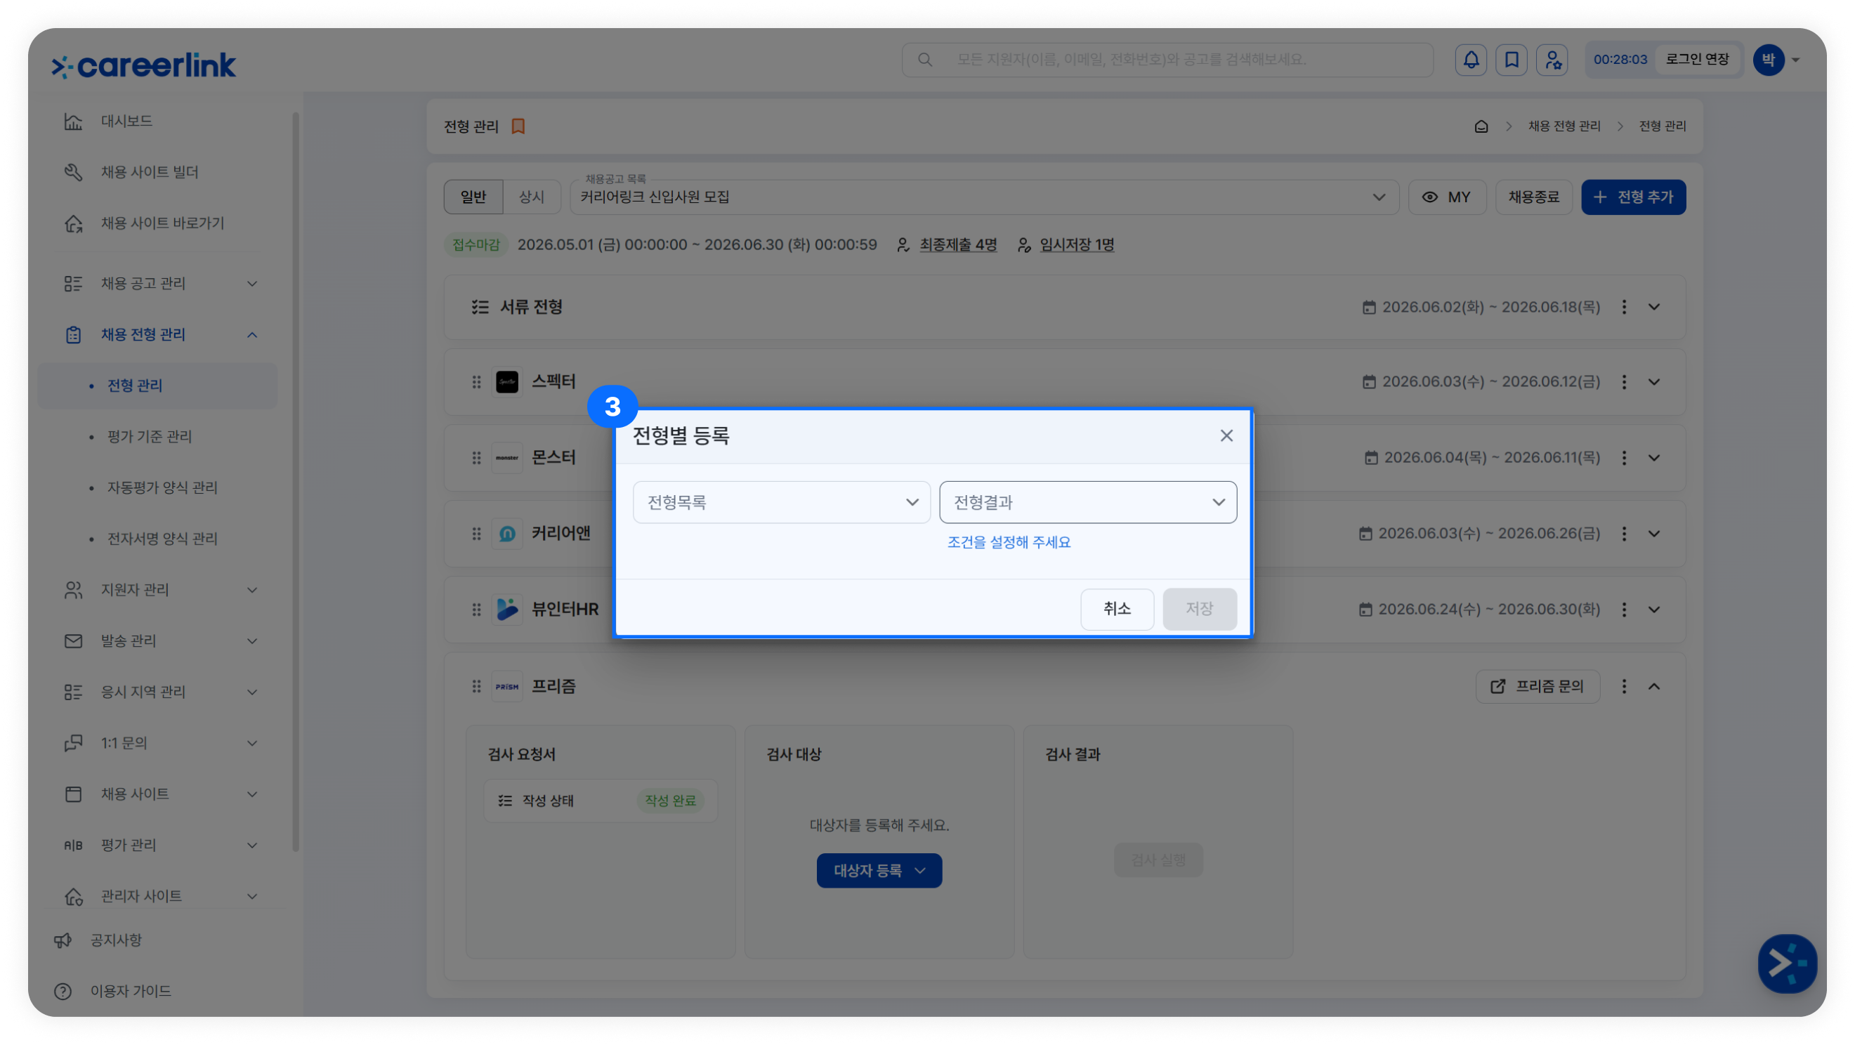
Task: Click the calendar icon of 서류 전형
Action: (x=1368, y=308)
